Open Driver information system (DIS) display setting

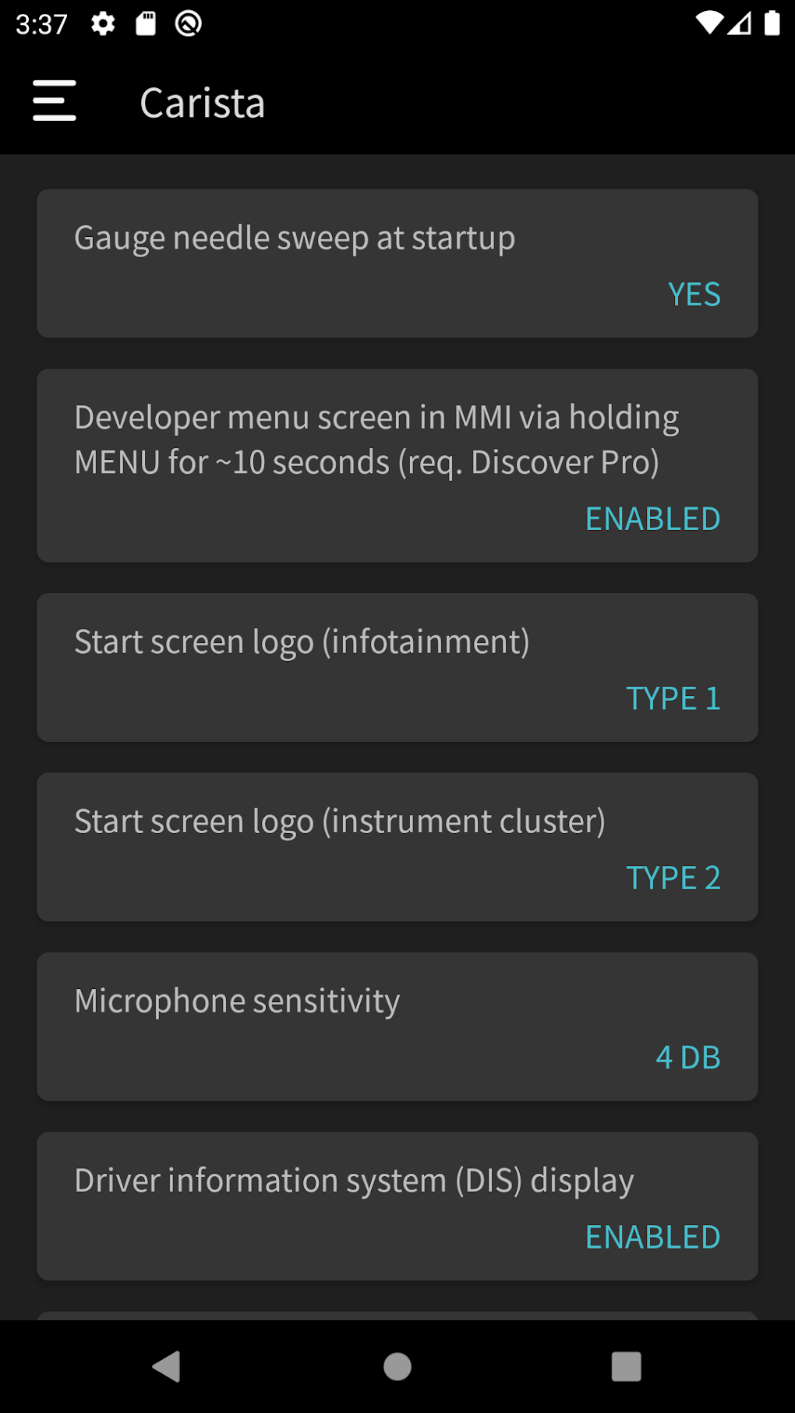pos(354,1182)
